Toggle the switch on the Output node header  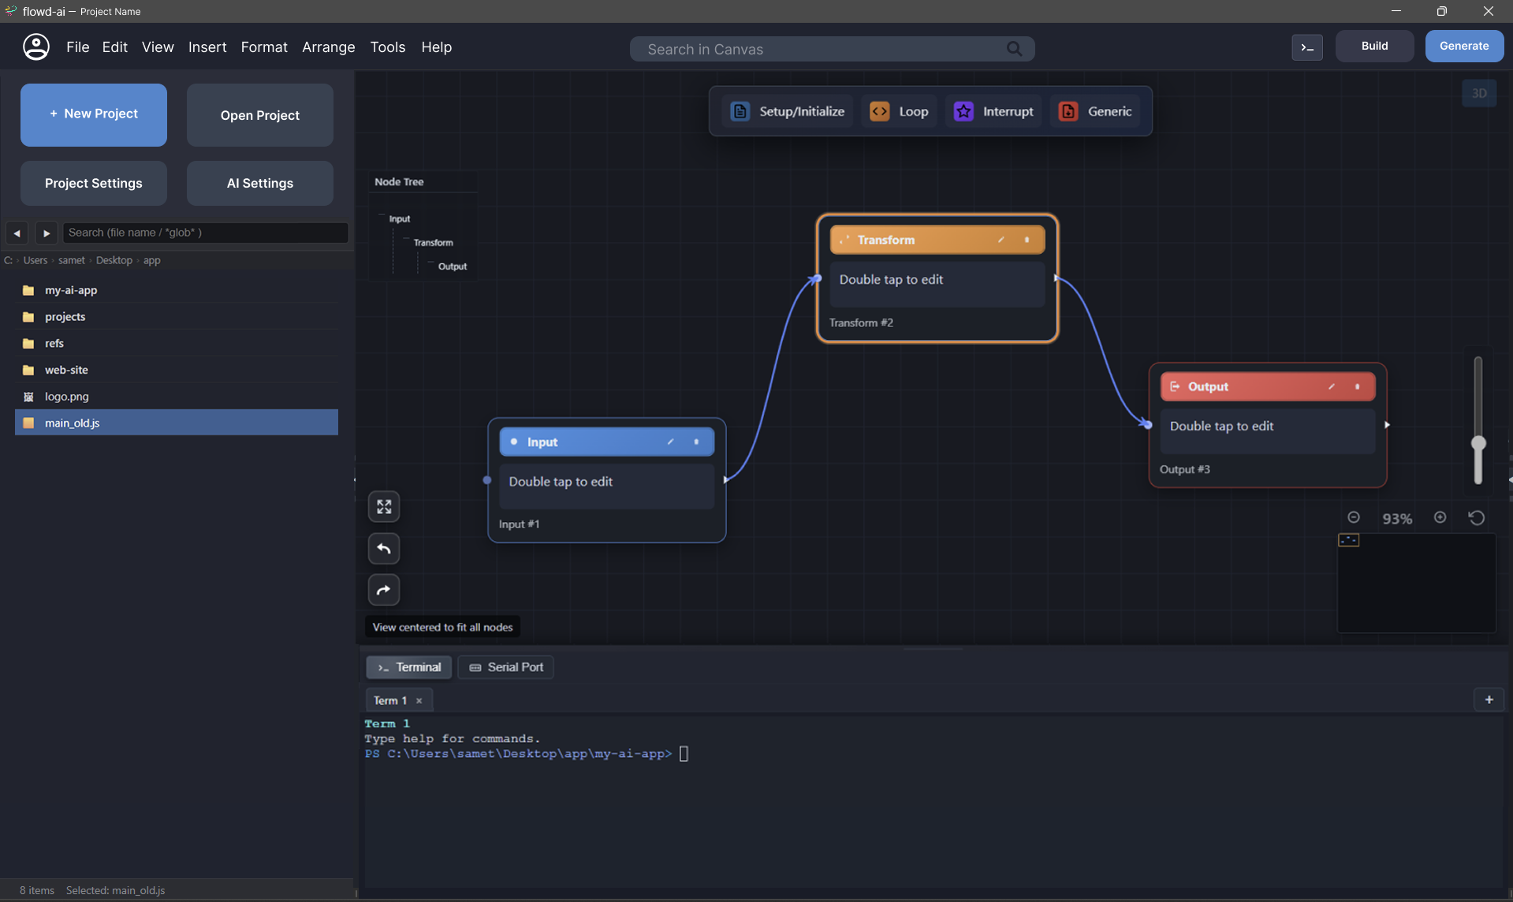[1357, 386]
